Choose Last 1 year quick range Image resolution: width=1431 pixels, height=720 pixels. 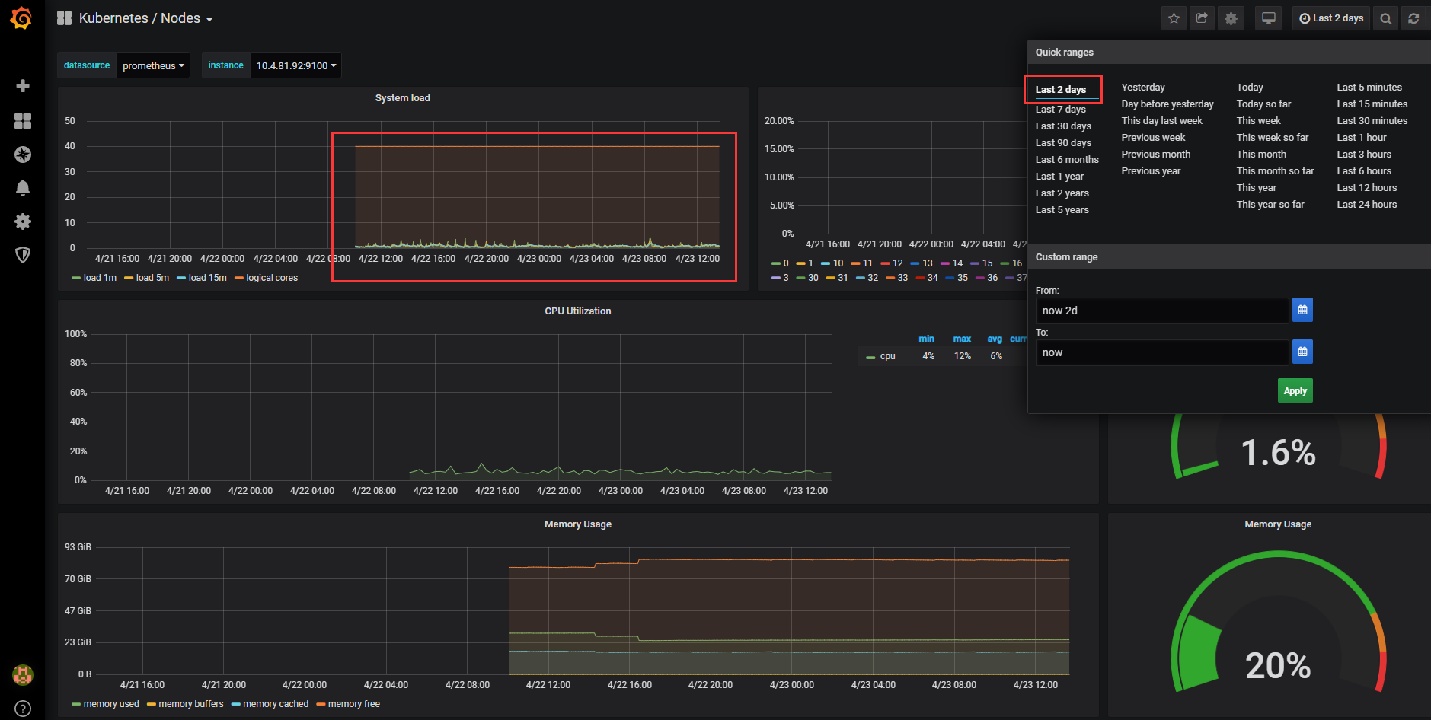click(1059, 177)
